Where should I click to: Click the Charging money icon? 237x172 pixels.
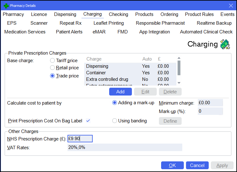click(x=225, y=44)
